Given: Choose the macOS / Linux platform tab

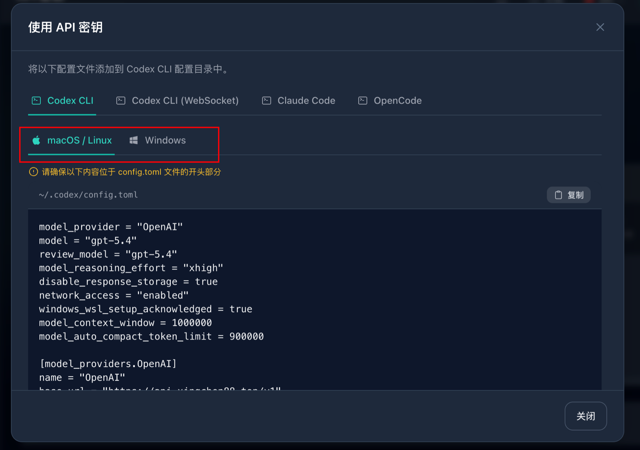Looking at the screenshot, I should [72, 140].
